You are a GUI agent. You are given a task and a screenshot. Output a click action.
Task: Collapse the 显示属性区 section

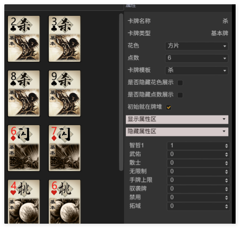[177, 120]
